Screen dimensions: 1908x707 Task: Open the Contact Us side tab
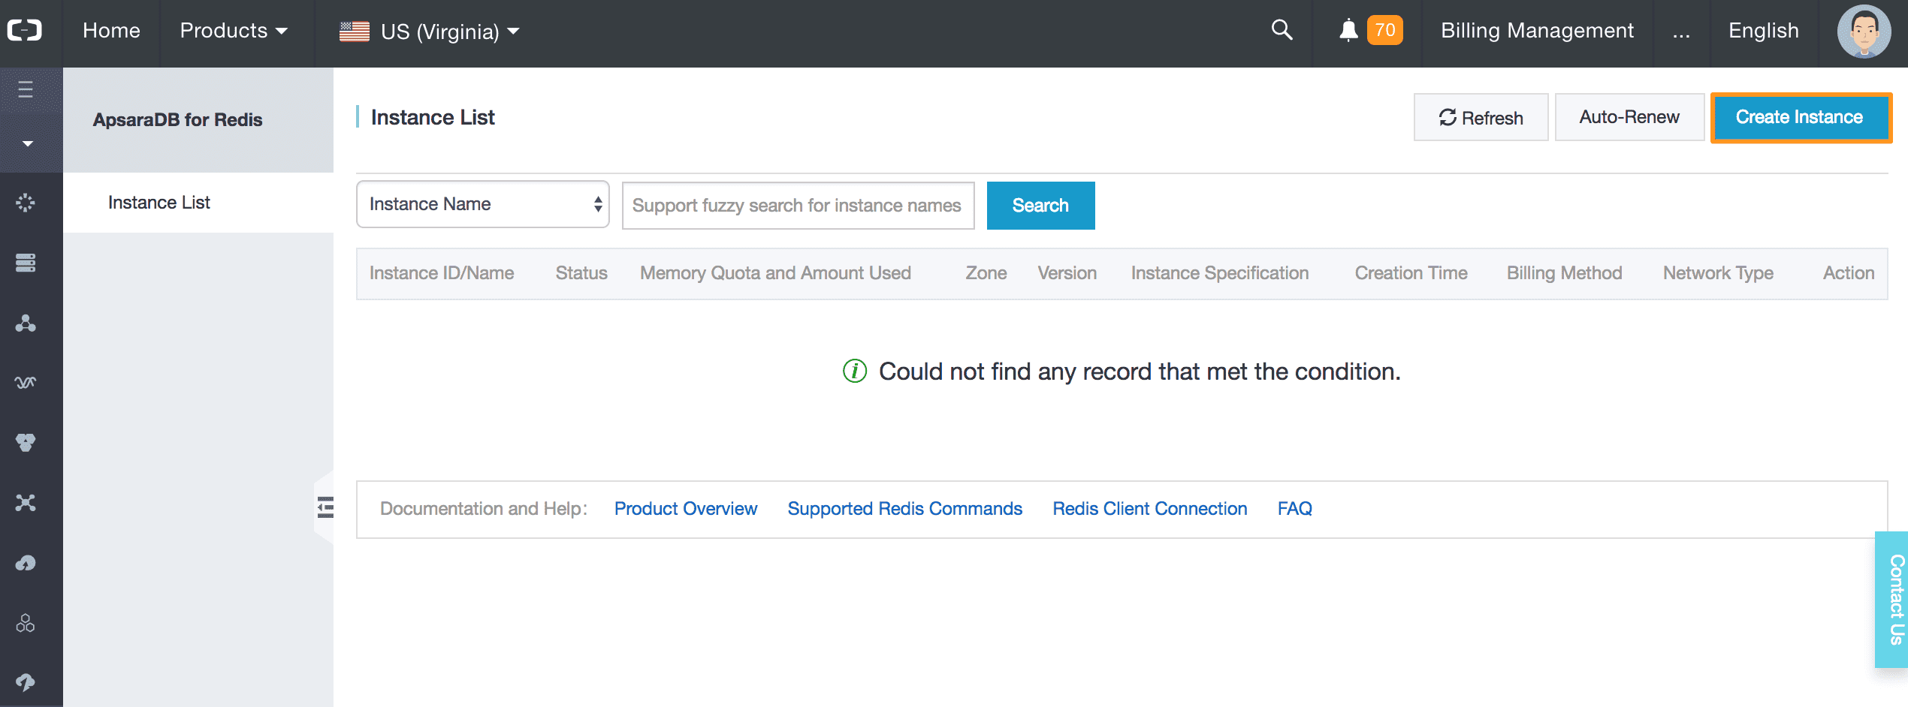click(1893, 599)
